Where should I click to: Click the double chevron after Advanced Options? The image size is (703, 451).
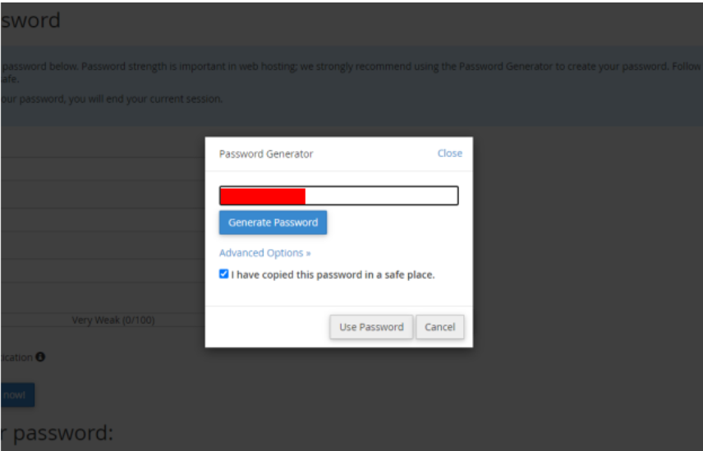pyautogui.click(x=309, y=253)
